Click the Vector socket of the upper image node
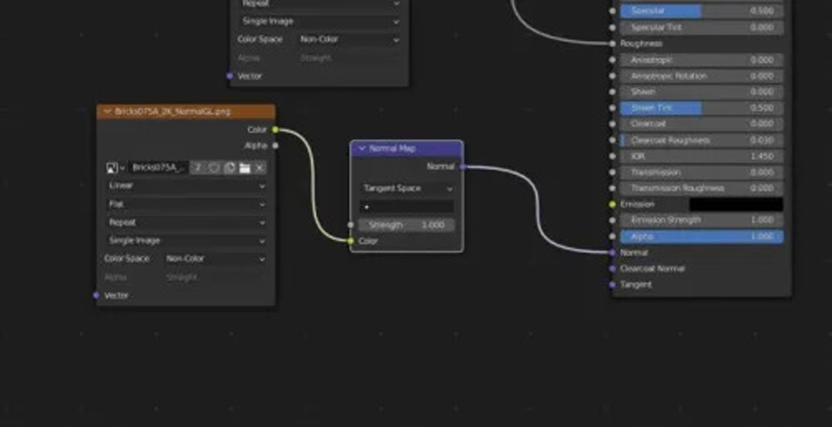 click(230, 76)
